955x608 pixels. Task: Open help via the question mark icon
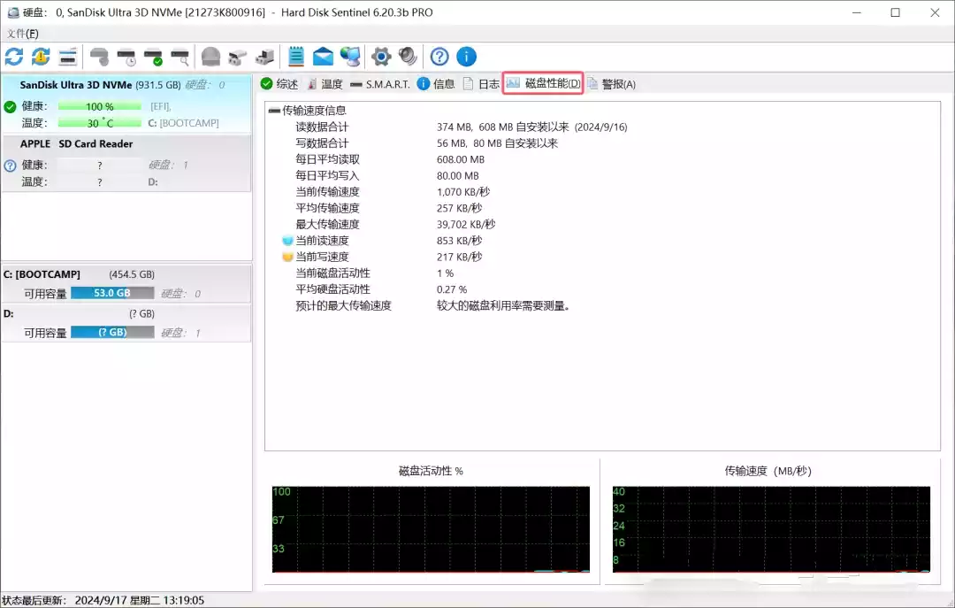coord(439,57)
